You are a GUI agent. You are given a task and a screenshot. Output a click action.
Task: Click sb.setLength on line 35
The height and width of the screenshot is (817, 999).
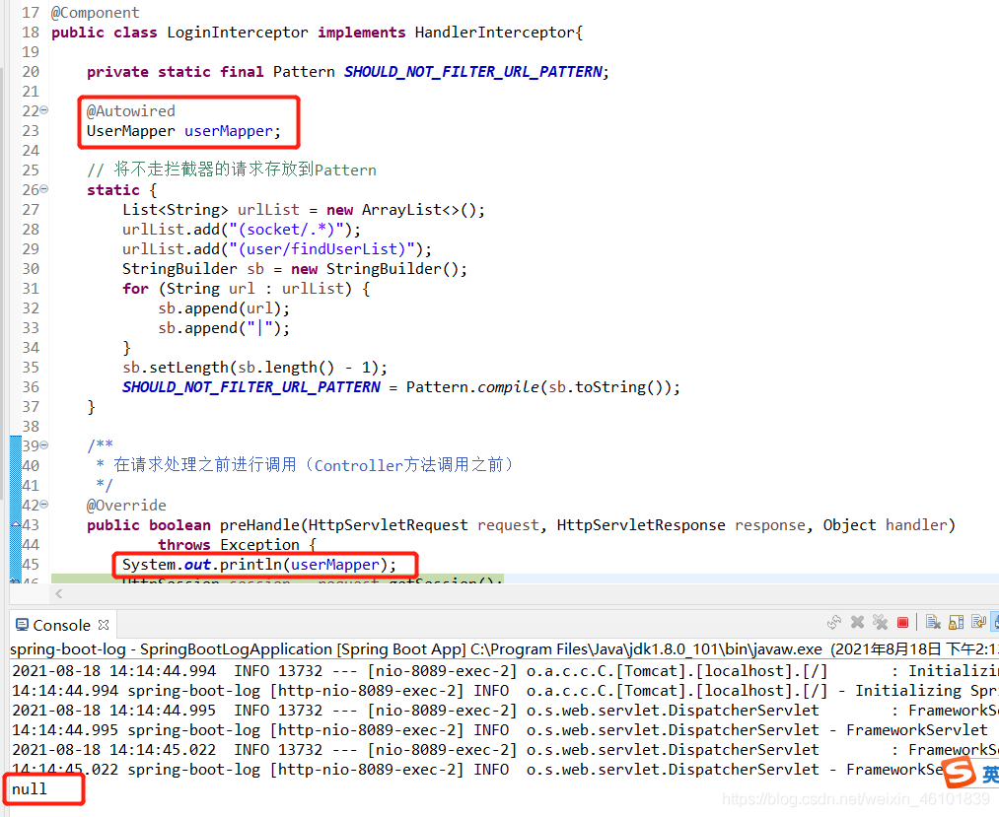coord(176,368)
